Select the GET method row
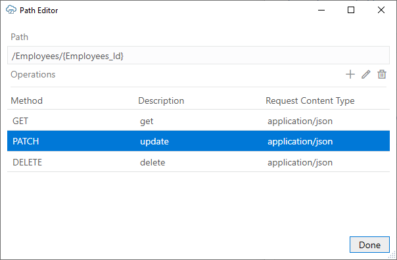The width and height of the screenshot is (397, 260). tap(198, 121)
